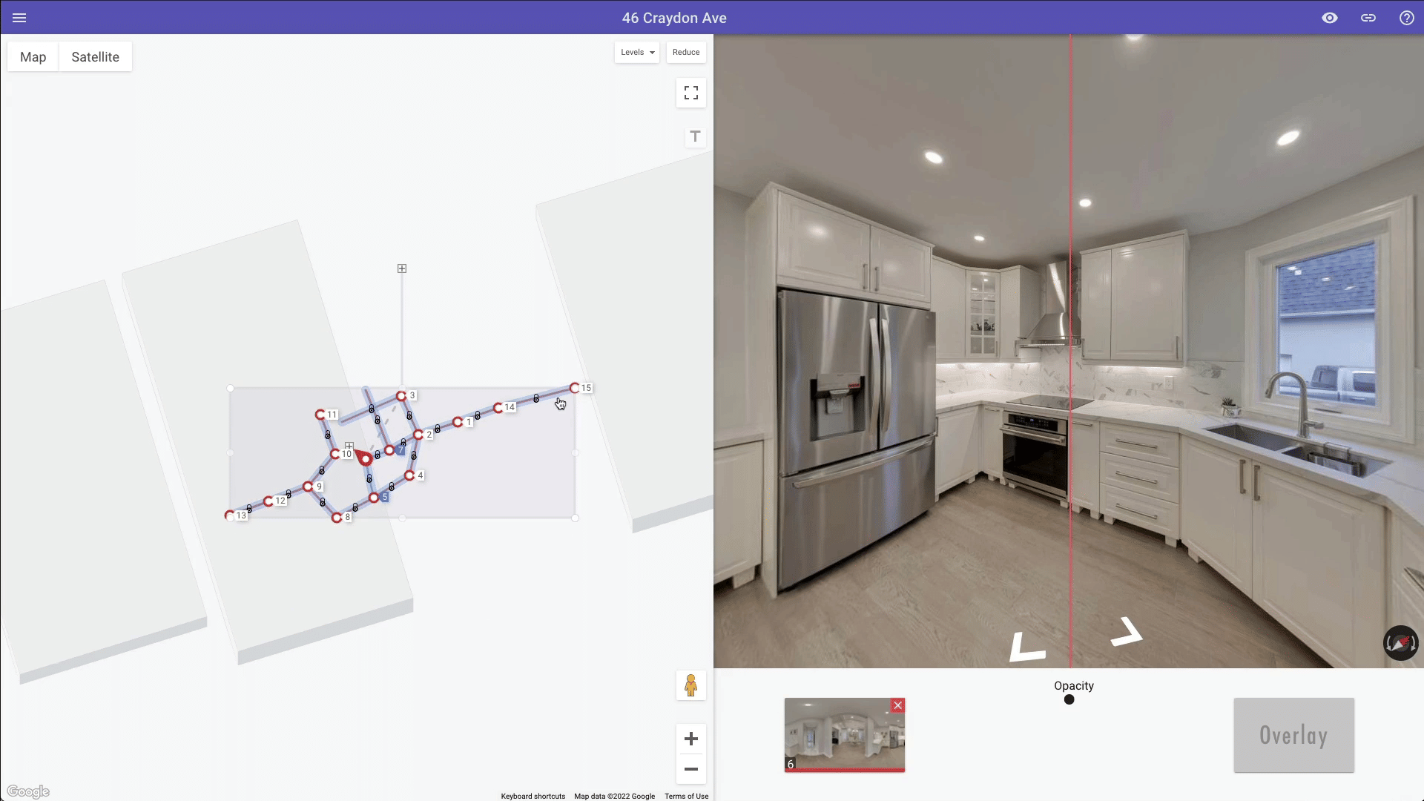Click the compass icon in panorama
Screen dimensions: 1424x801
pos(1400,643)
